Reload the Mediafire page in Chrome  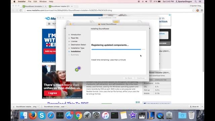(20, 10)
